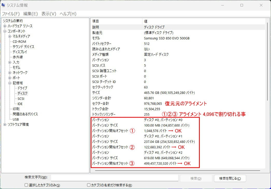Expand the マルチメディア node
This screenshot has height=189, width=271.
pyautogui.click(x=10, y=37)
